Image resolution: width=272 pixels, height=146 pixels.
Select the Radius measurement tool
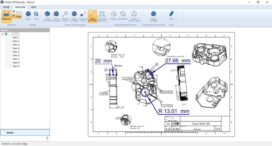click(x=114, y=16)
